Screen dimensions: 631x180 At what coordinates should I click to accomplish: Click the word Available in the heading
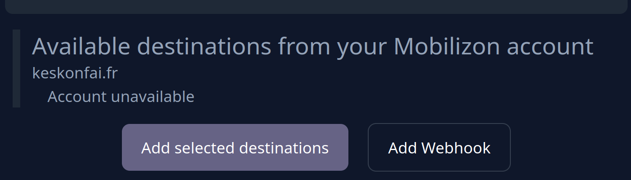[x=81, y=46]
